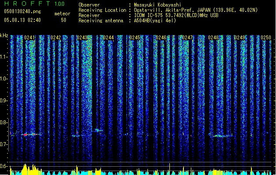Click the 1.1 frequency axis label

(4, 57)
